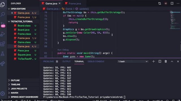Click the Debug code lens above main
This screenshot has height=101, width=181.
coord(66,50)
